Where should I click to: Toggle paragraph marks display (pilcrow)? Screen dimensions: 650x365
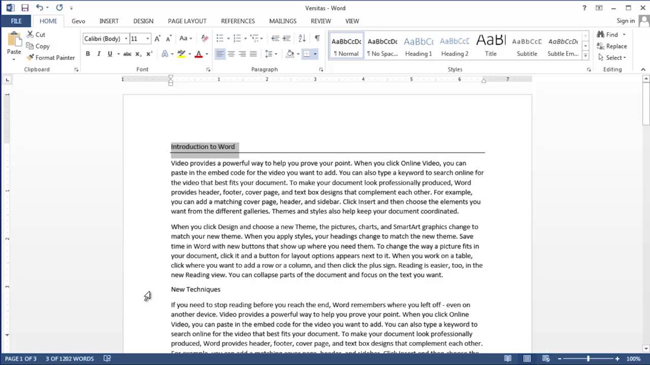pos(317,39)
